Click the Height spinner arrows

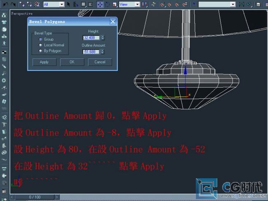(x=103, y=38)
